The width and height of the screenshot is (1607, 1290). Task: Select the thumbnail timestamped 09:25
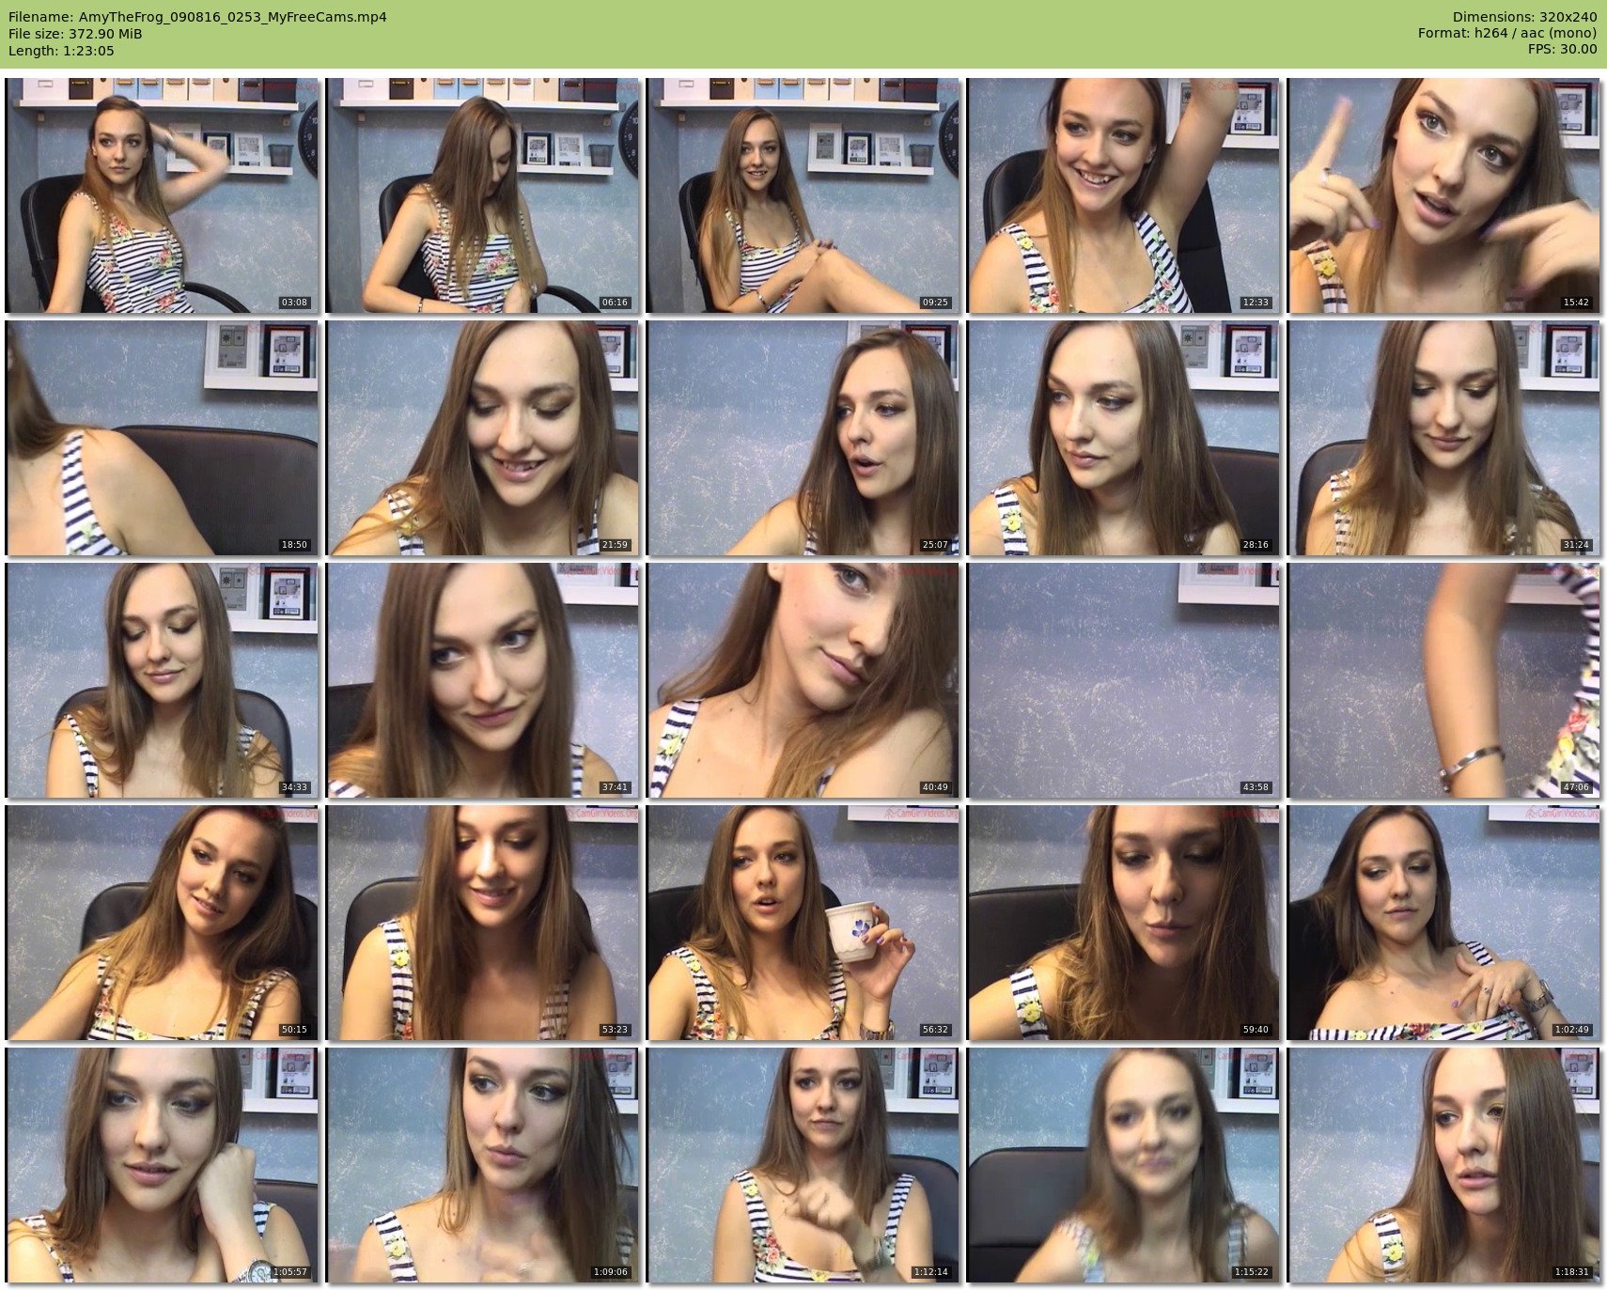pos(803,195)
